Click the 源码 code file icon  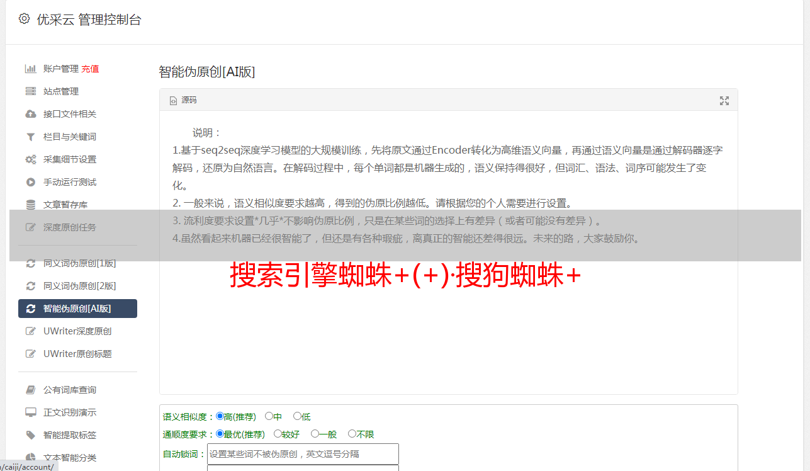click(173, 100)
